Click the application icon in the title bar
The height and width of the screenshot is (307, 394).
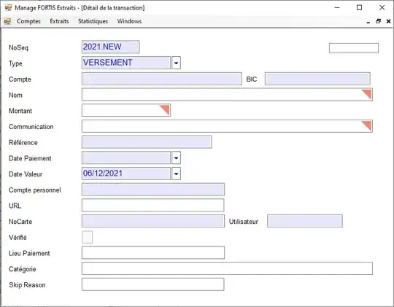coord(8,8)
